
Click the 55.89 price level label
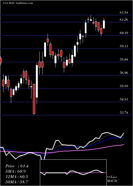point(124,86)
